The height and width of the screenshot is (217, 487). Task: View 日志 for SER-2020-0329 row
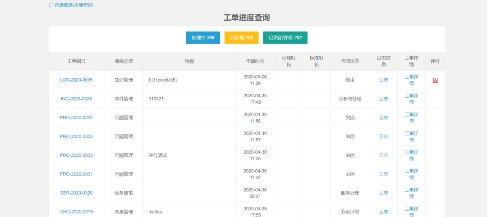(x=383, y=193)
